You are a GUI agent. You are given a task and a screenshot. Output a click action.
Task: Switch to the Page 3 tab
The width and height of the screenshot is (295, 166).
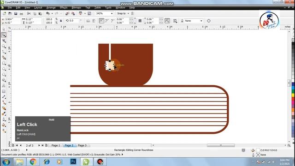(82, 146)
